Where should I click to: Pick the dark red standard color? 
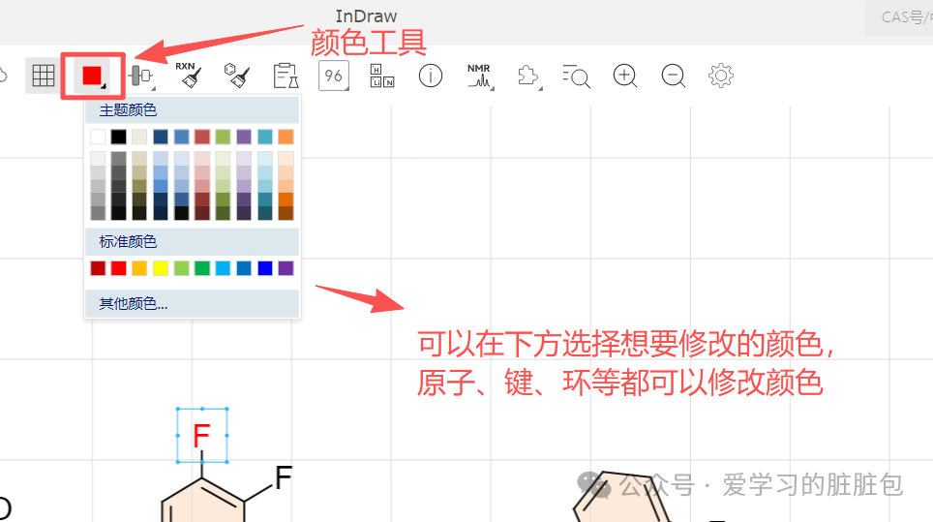[x=98, y=268]
